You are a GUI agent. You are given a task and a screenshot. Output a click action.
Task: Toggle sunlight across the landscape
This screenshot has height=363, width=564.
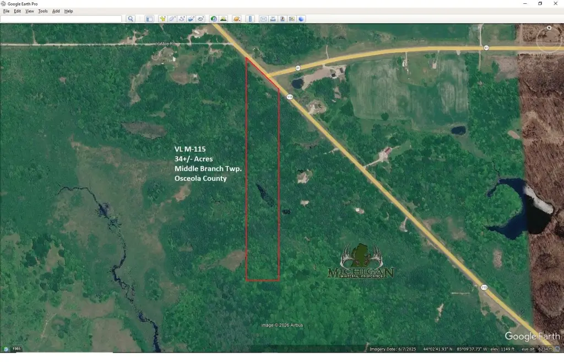click(223, 19)
